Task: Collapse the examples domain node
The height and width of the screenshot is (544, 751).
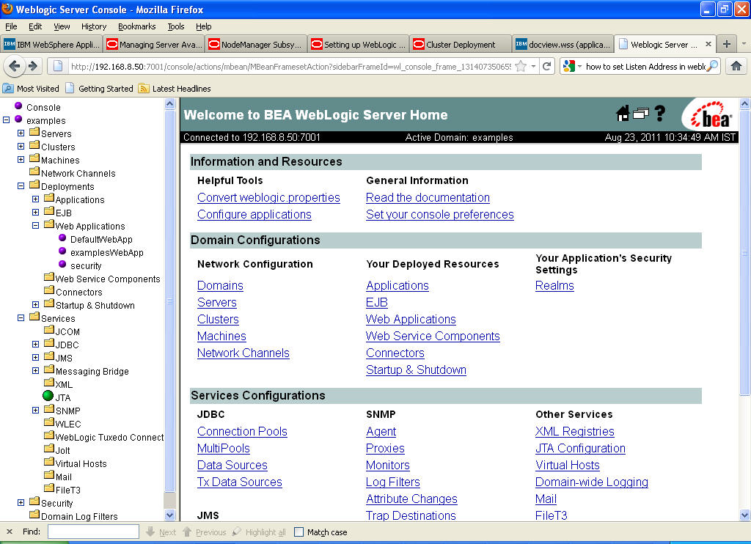Action: [x=6, y=120]
